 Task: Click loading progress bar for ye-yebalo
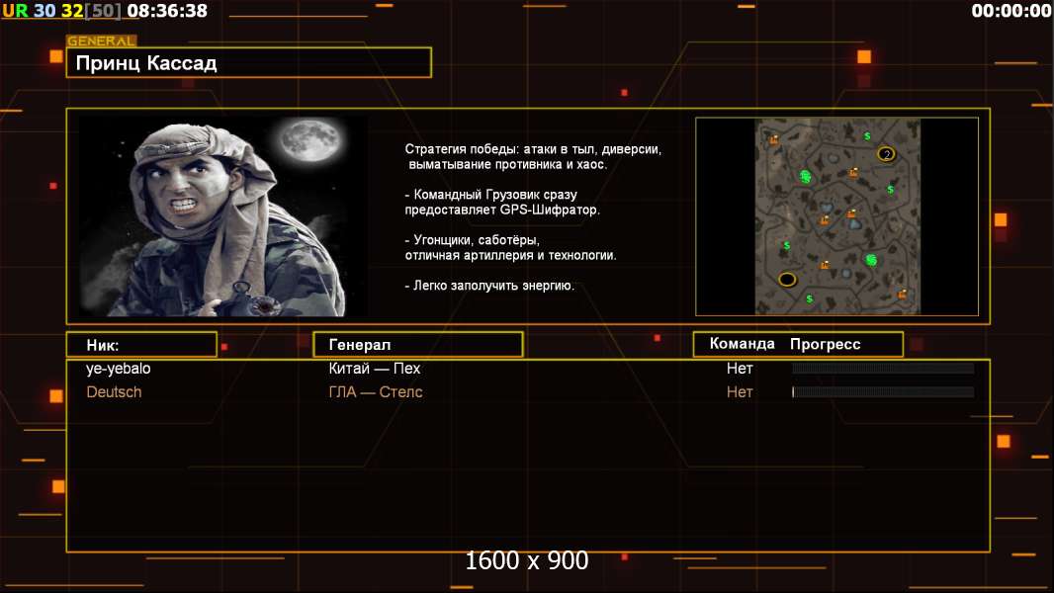click(883, 368)
